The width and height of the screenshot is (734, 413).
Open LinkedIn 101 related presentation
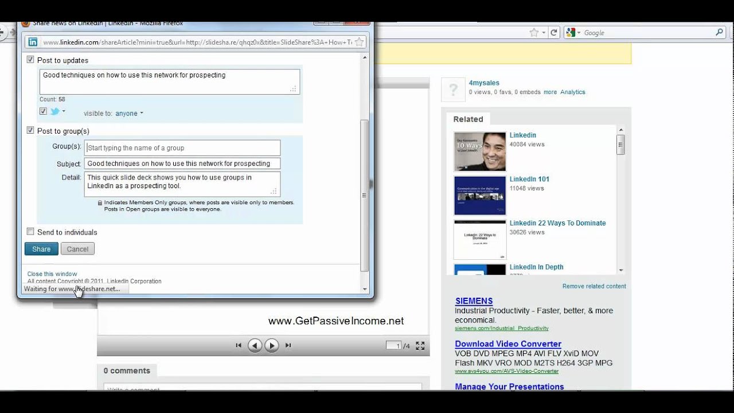(529, 179)
